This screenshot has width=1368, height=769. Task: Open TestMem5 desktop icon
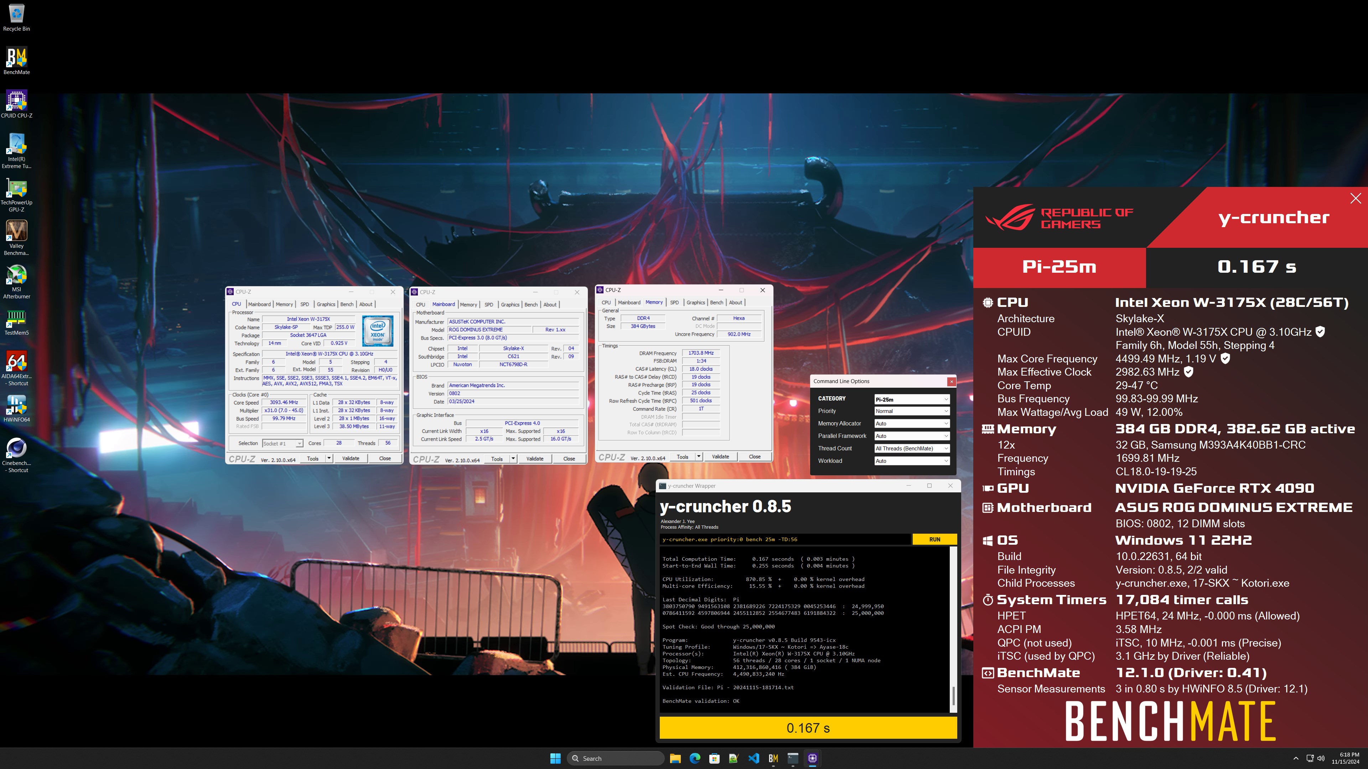[16, 322]
